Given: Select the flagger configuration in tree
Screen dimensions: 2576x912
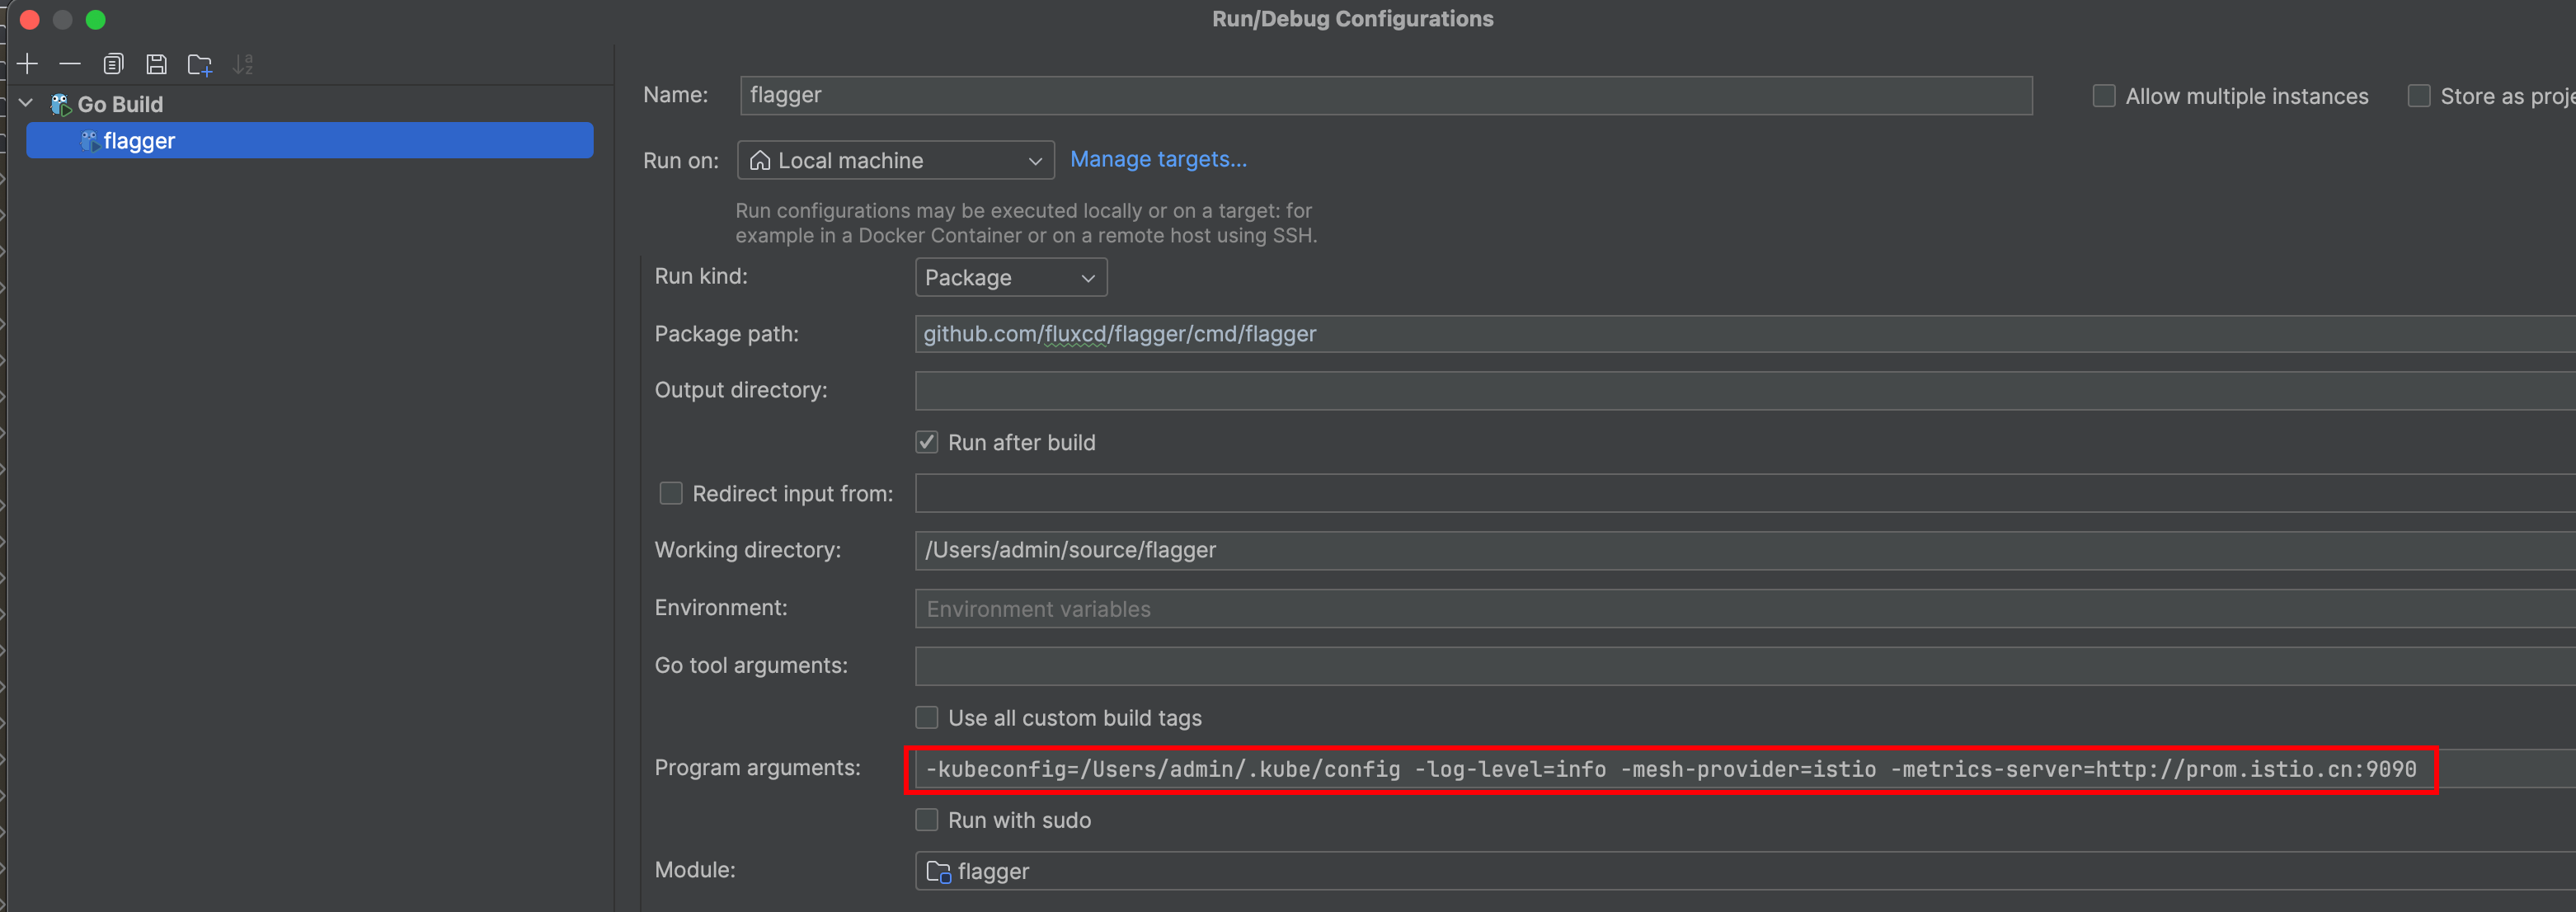Looking at the screenshot, I should tap(139, 141).
